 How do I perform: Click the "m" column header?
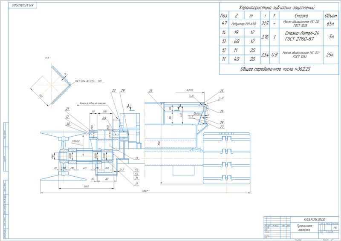(251, 16)
